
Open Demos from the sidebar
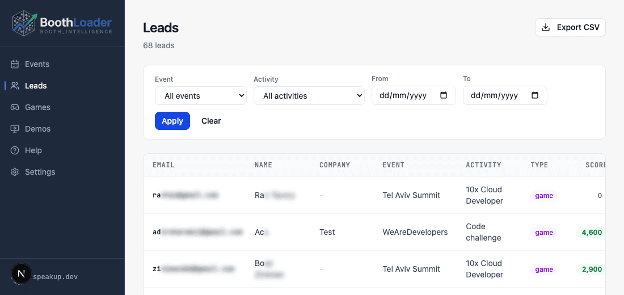click(x=38, y=129)
